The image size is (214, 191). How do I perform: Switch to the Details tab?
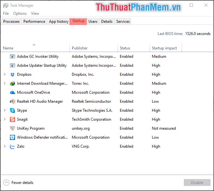tap(107, 22)
